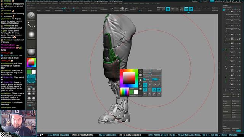This screenshot has height=137, width=244.
Task: Open the Document menu in menu bar
Action: [43, 3]
